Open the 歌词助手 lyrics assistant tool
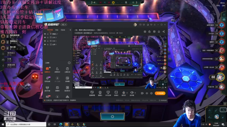Viewport: 227px width, 127px height. 67,89
